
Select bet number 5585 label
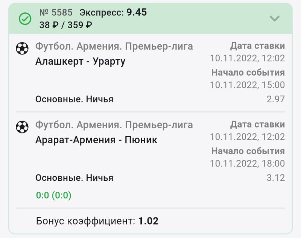pyautogui.click(x=56, y=12)
